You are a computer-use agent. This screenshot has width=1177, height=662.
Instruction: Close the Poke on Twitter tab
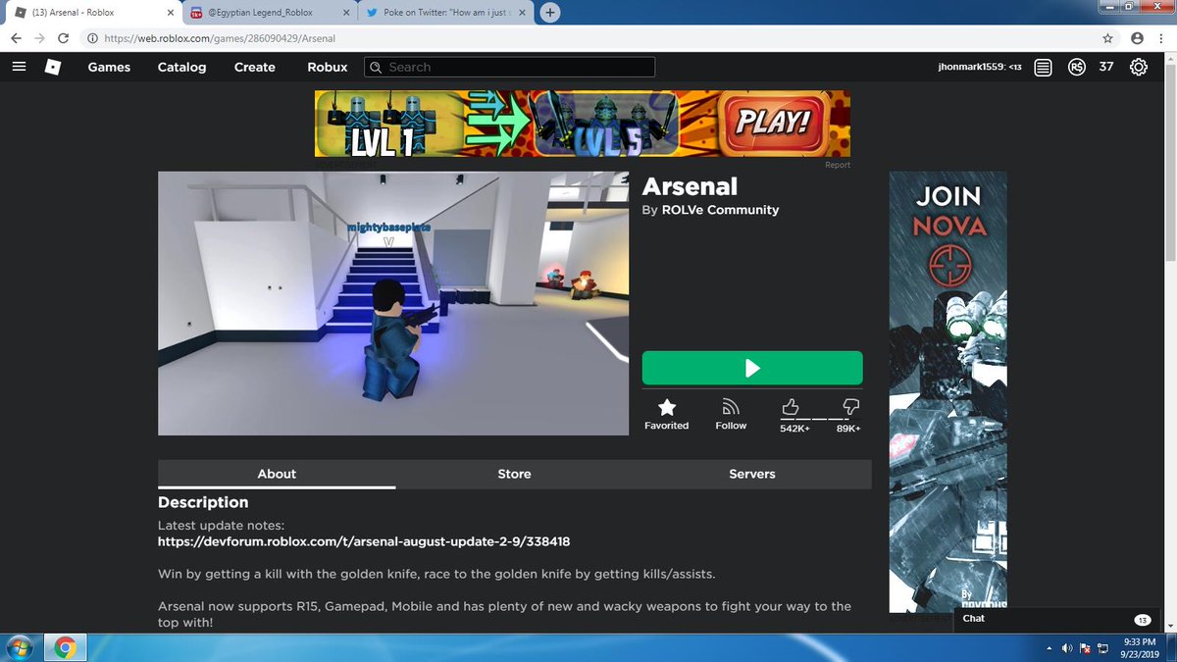tap(520, 13)
